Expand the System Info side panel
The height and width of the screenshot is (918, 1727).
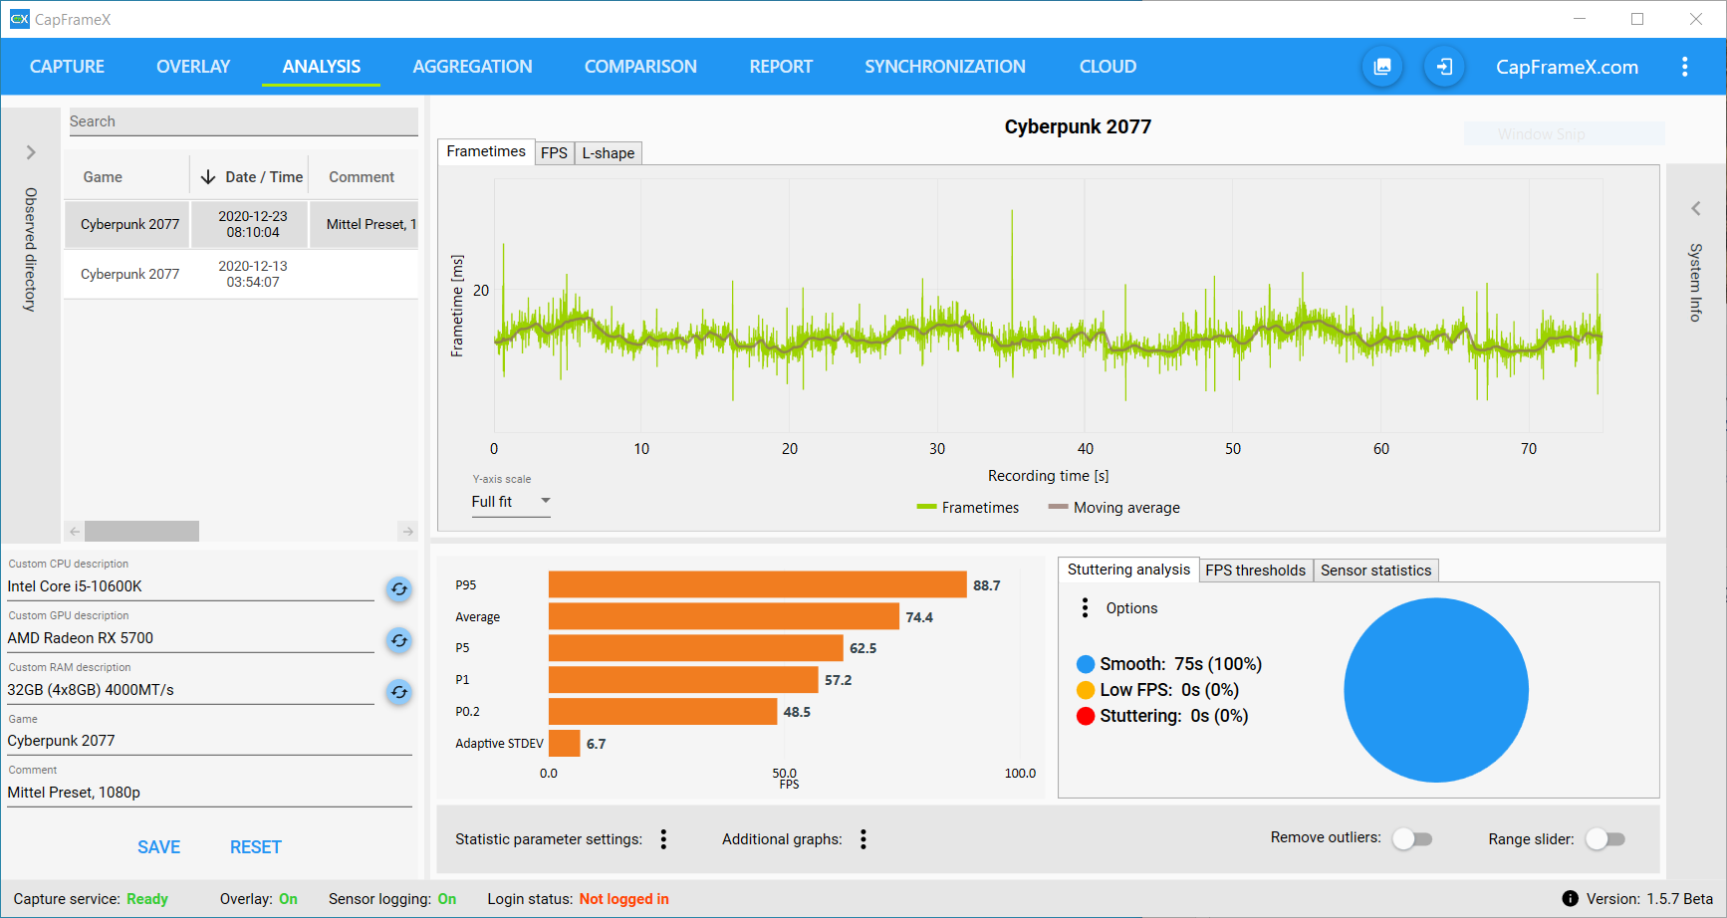coord(1696,208)
